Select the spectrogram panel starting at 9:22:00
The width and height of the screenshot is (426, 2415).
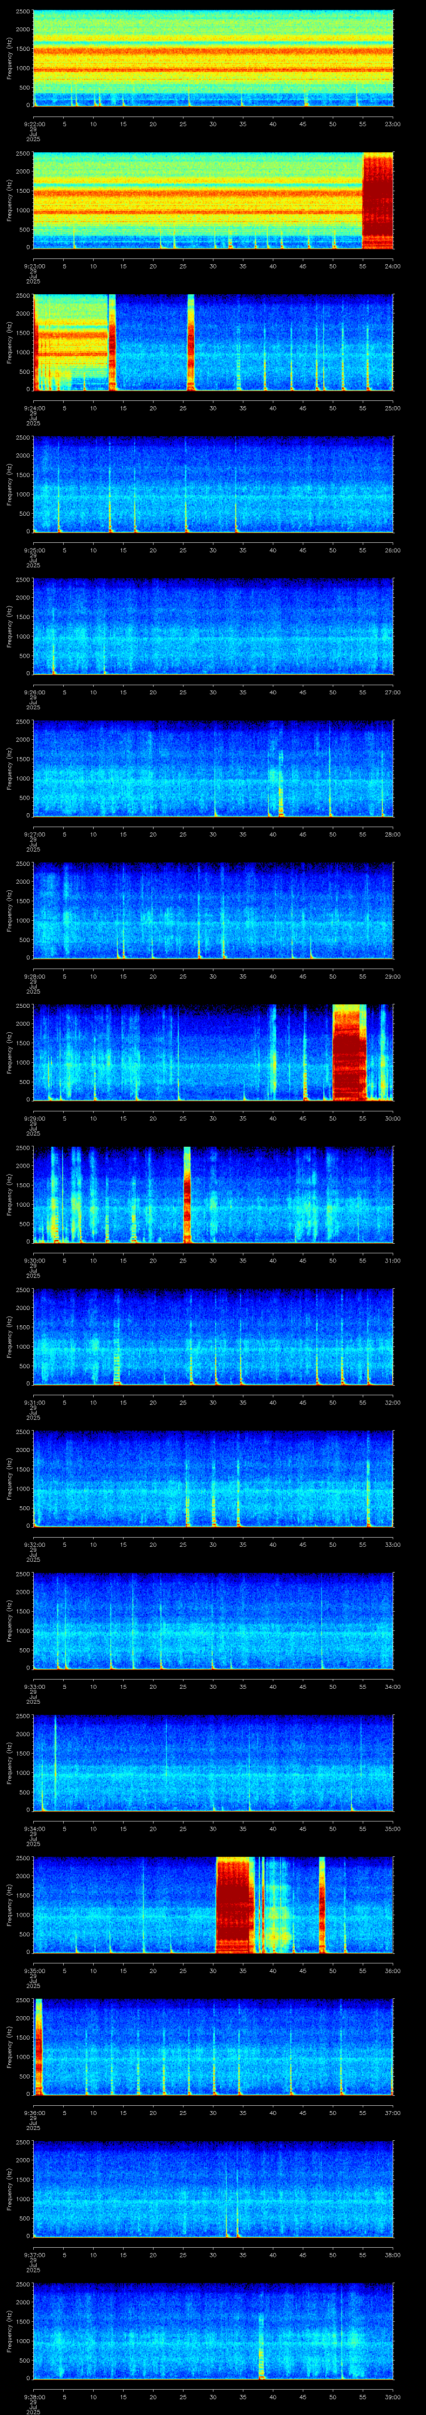click(213, 58)
